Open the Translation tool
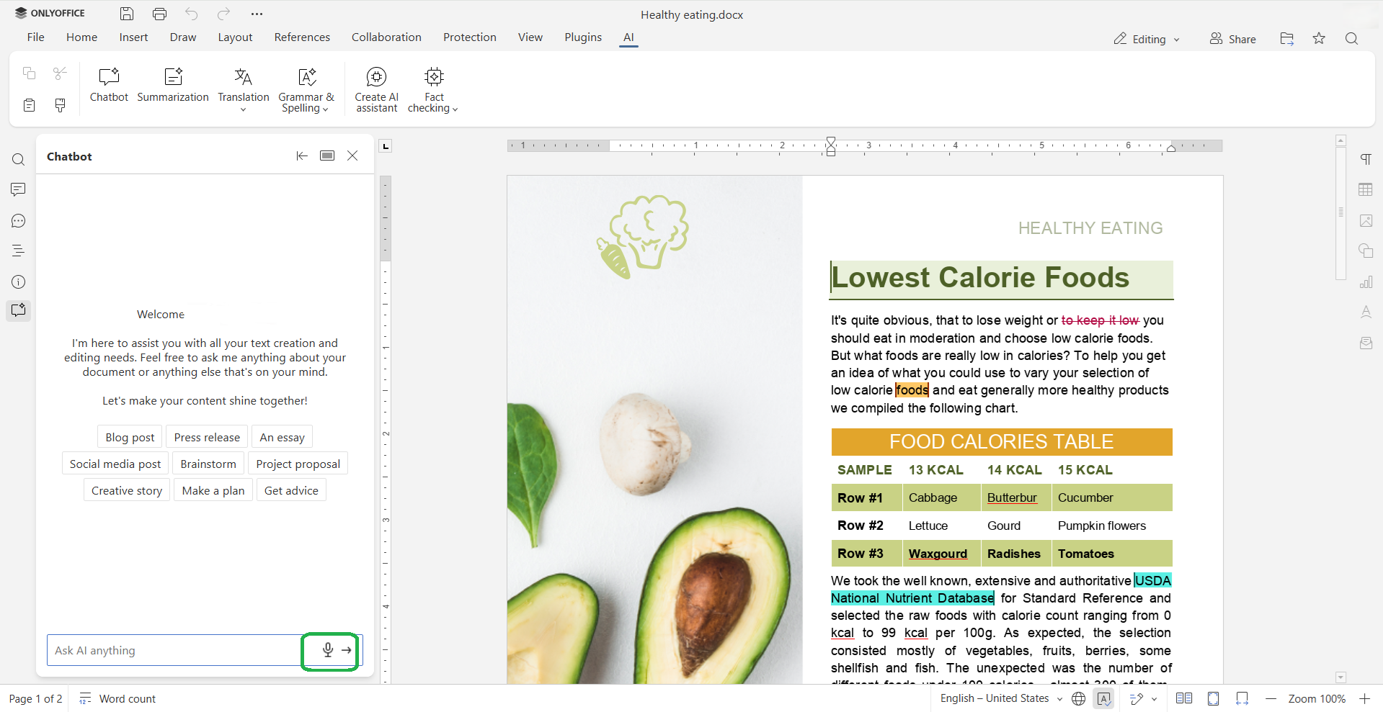The width and height of the screenshot is (1383, 712). tap(243, 86)
